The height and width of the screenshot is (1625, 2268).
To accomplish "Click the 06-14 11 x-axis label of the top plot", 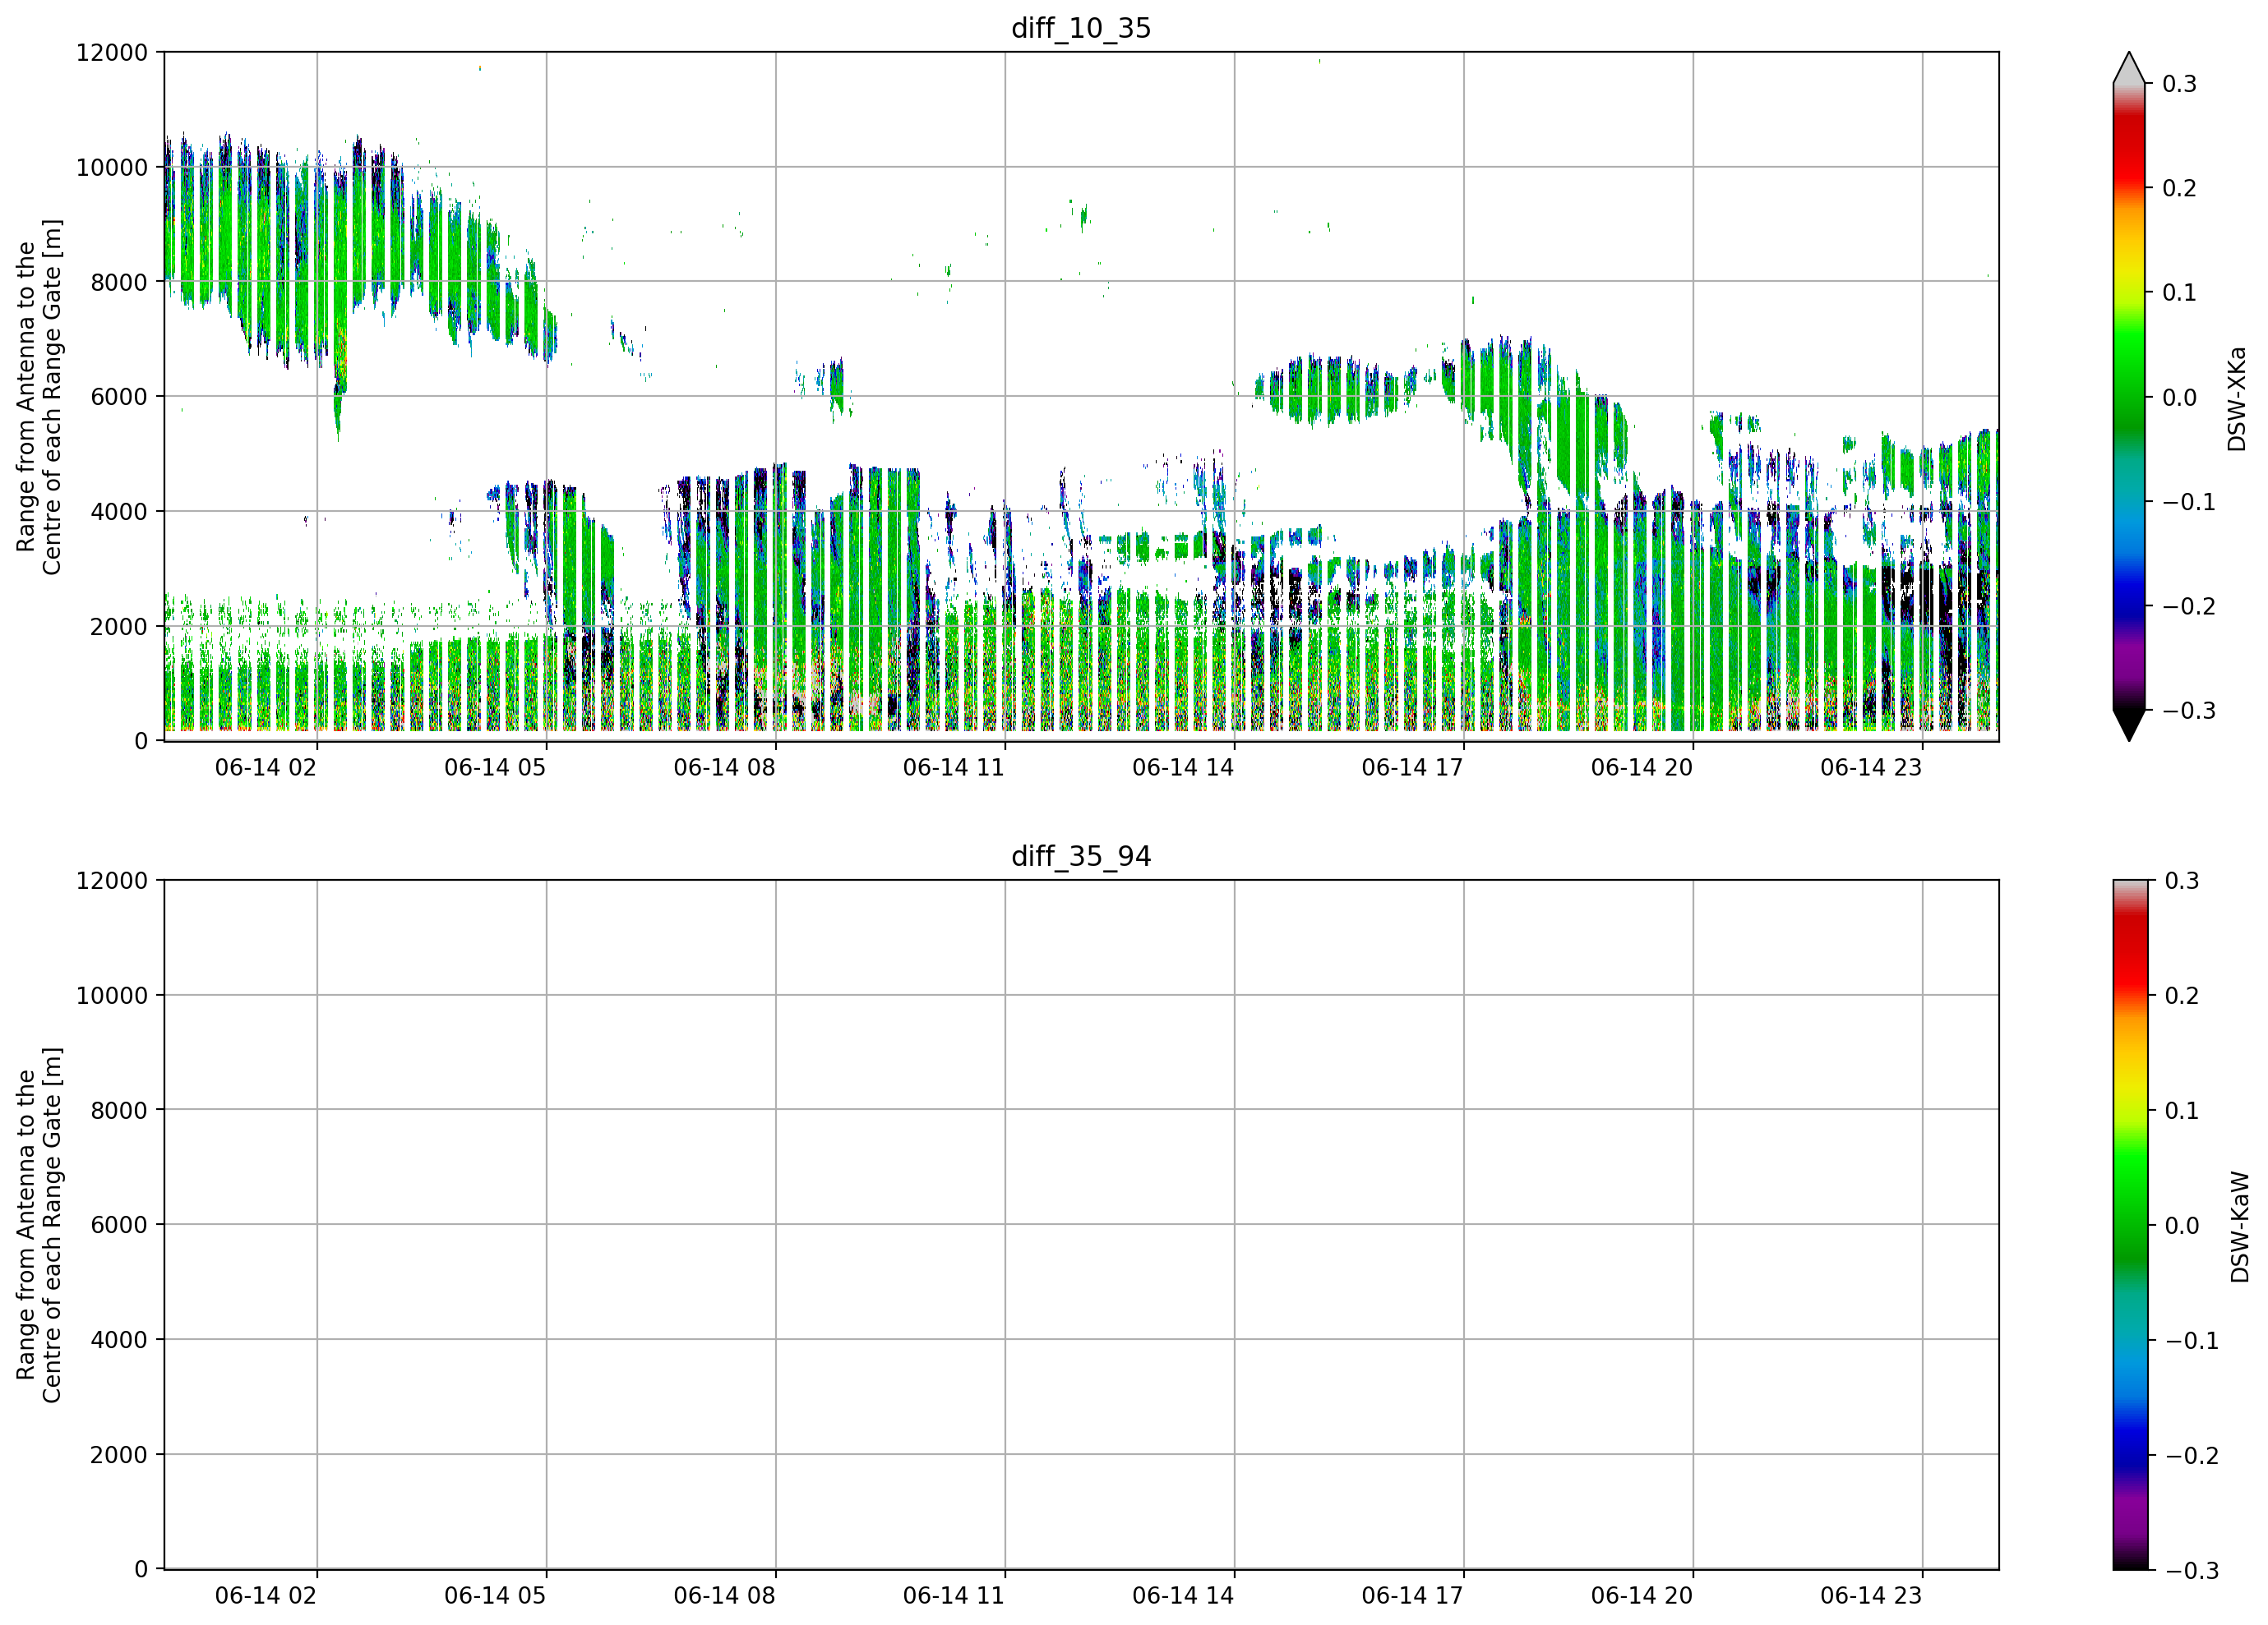I will pos(953,767).
